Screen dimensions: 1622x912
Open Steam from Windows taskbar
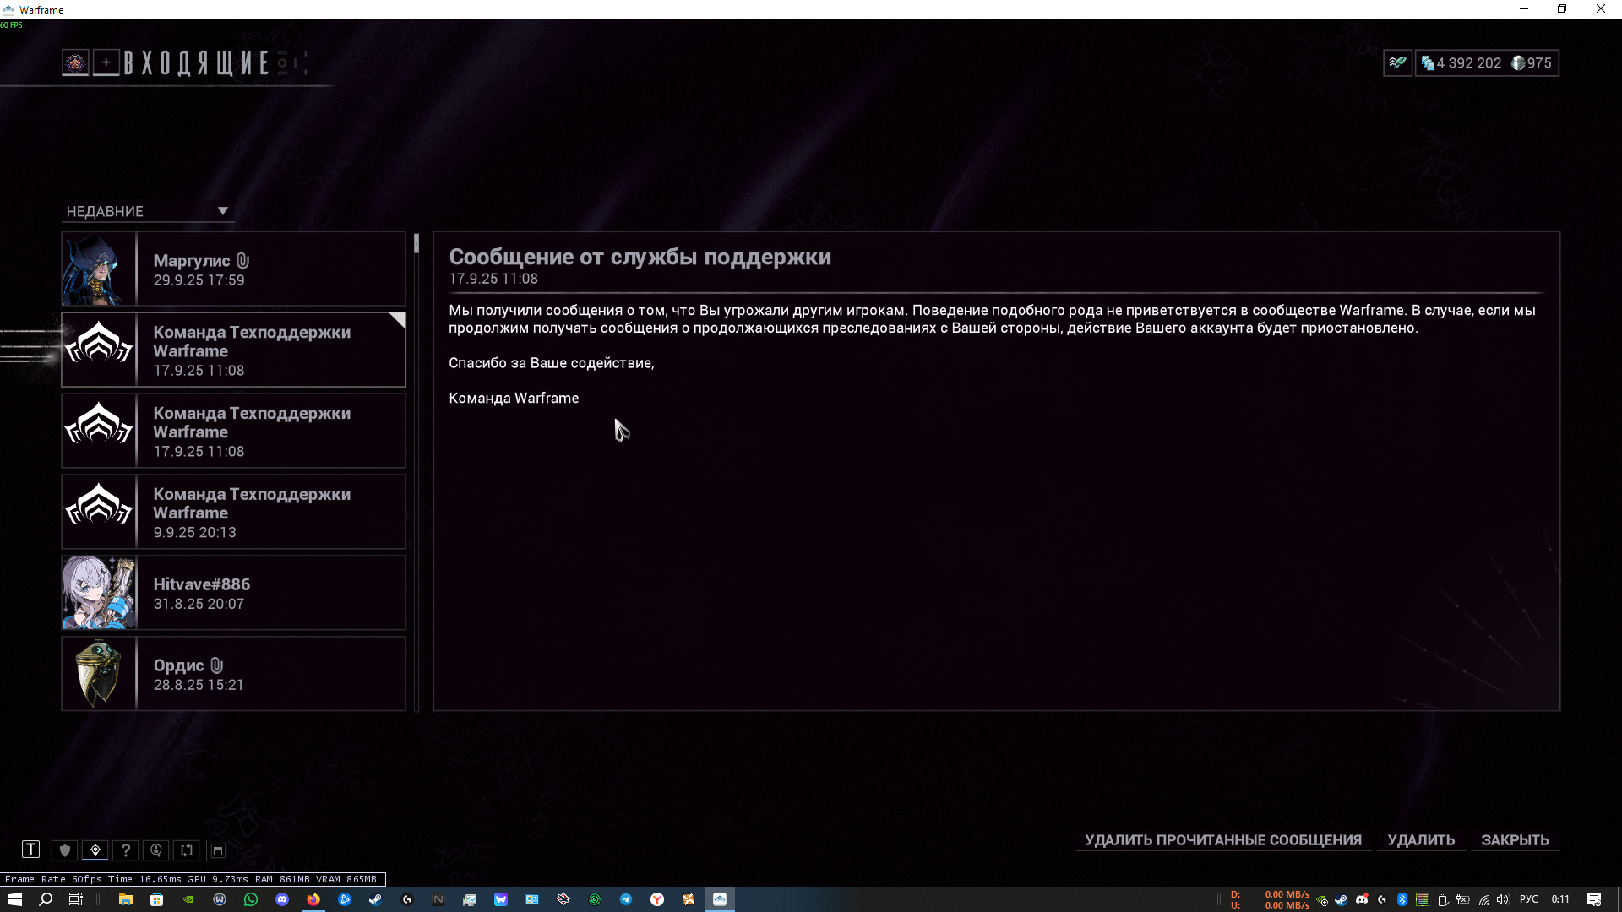tap(375, 899)
